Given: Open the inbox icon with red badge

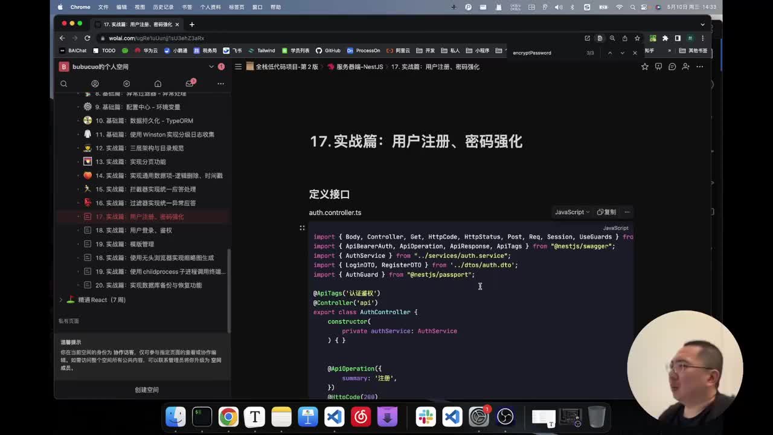Looking at the screenshot, I should coord(190,83).
